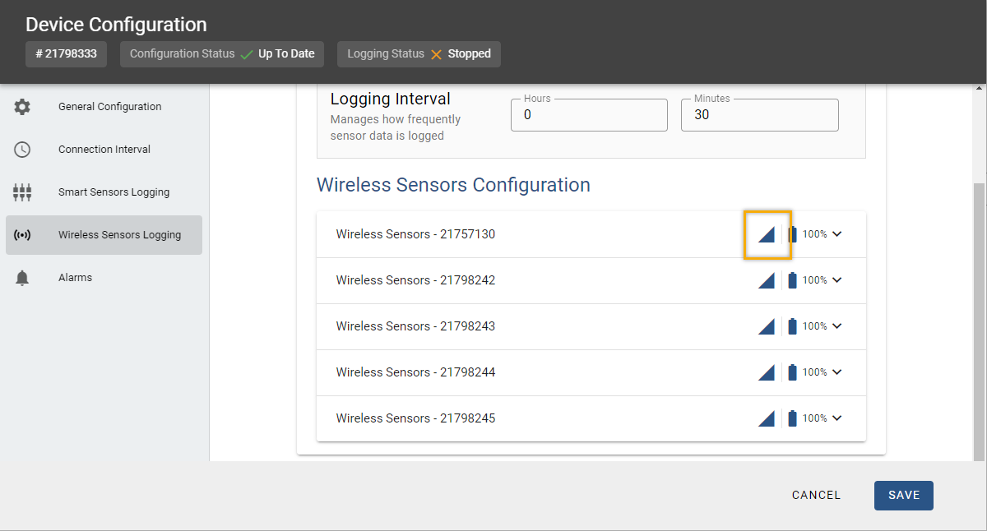The width and height of the screenshot is (987, 531).
Task: Click 'Wireless Sensors - 21798242' row label
Action: pos(415,280)
